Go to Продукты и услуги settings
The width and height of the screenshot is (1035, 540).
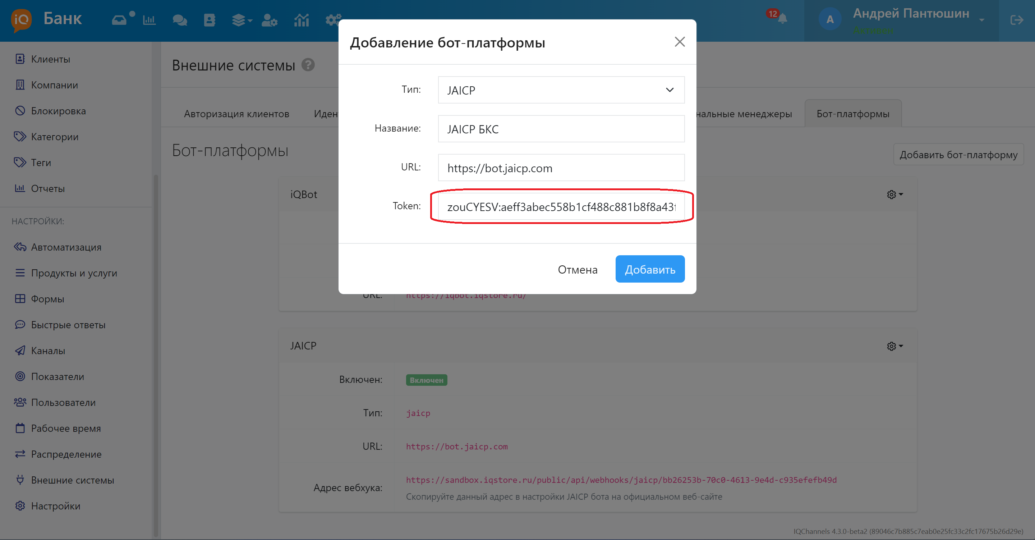pyautogui.click(x=74, y=273)
